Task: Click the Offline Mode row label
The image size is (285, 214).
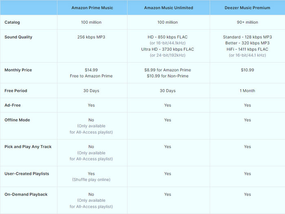Action: 17,120
